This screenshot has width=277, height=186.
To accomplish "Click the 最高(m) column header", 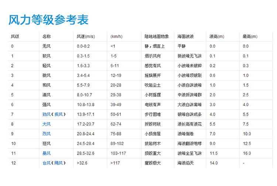I will point(250,37).
